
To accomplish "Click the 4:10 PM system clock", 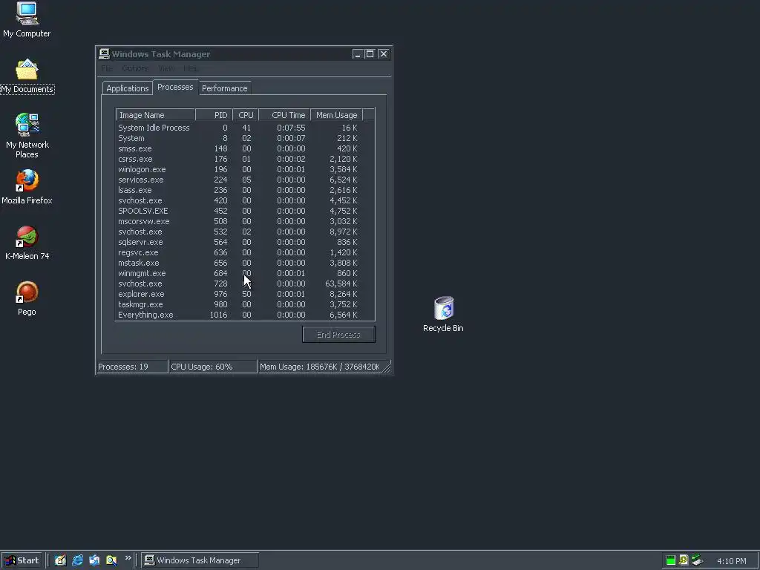I will [x=731, y=561].
